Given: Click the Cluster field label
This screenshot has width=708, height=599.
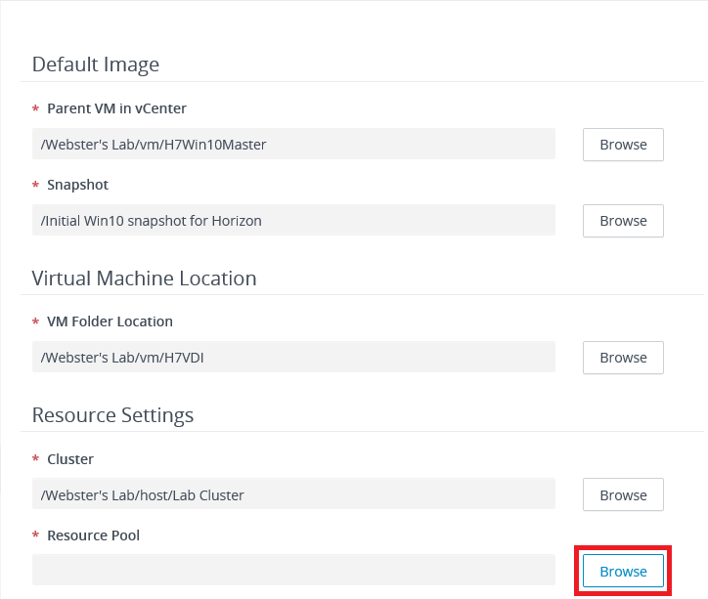Looking at the screenshot, I should click(x=70, y=459).
